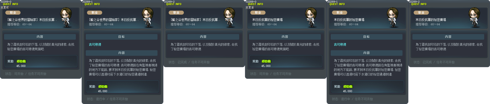Collapse the 目标 section in 末日反抗軍的秘密廣場 32289-1 panel
The image size is (490, 104).
pos(366,37)
